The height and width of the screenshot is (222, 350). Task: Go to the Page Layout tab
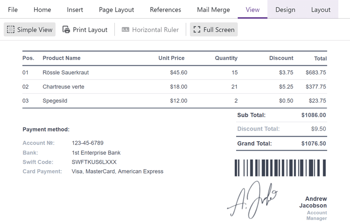(116, 9)
